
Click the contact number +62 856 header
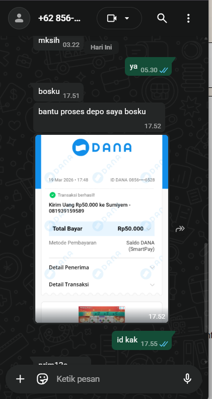(x=59, y=18)
